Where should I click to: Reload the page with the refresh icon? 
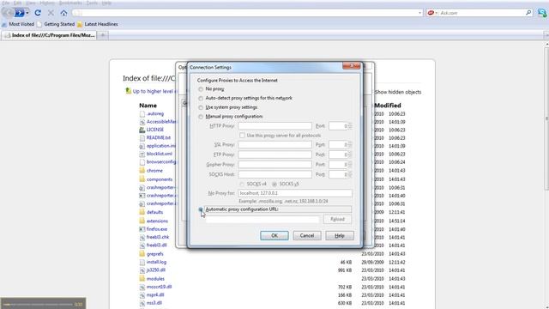coord(38,13)
